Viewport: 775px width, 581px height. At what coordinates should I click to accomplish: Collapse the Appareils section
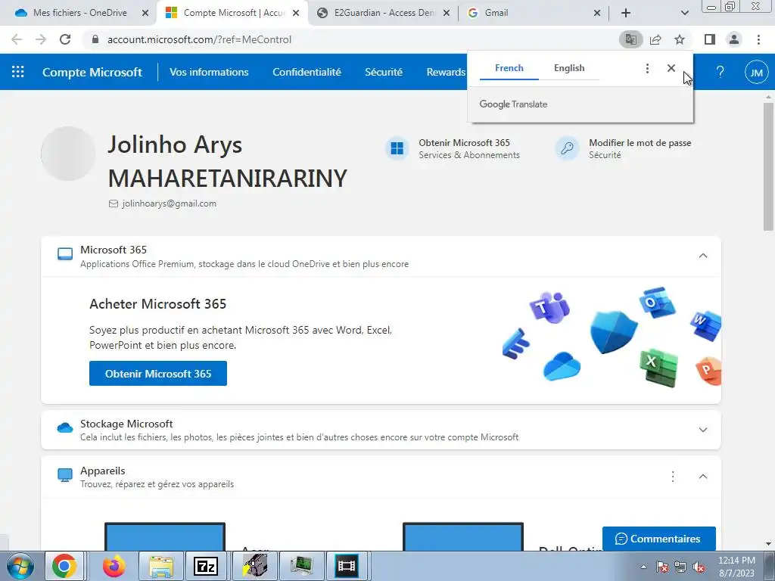coord(703,477)
